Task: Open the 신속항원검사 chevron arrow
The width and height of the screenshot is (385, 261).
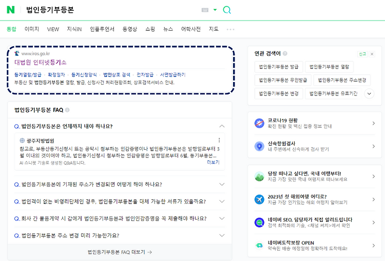Action: click(x=374, y=146)
